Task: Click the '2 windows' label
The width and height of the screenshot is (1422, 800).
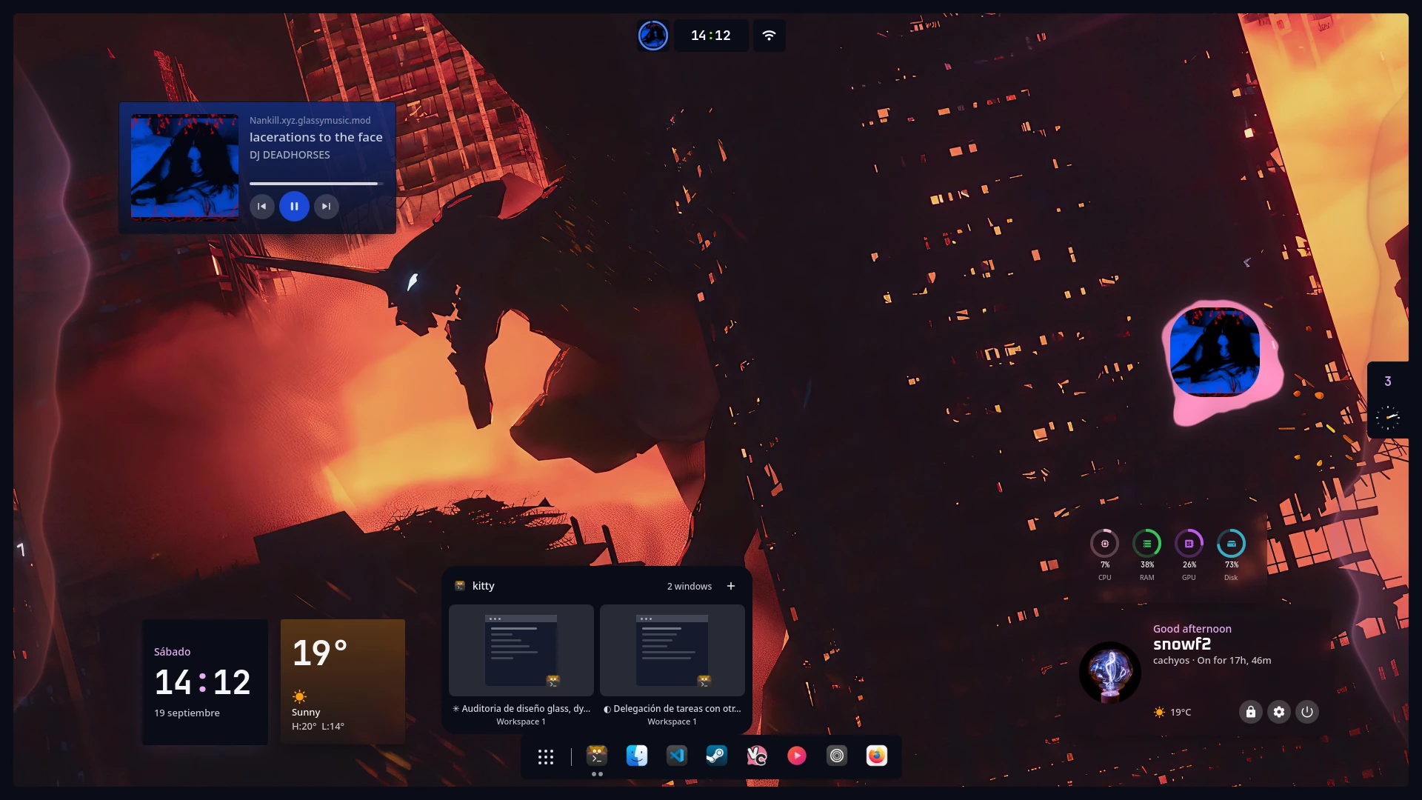Action: click(690, 587)
